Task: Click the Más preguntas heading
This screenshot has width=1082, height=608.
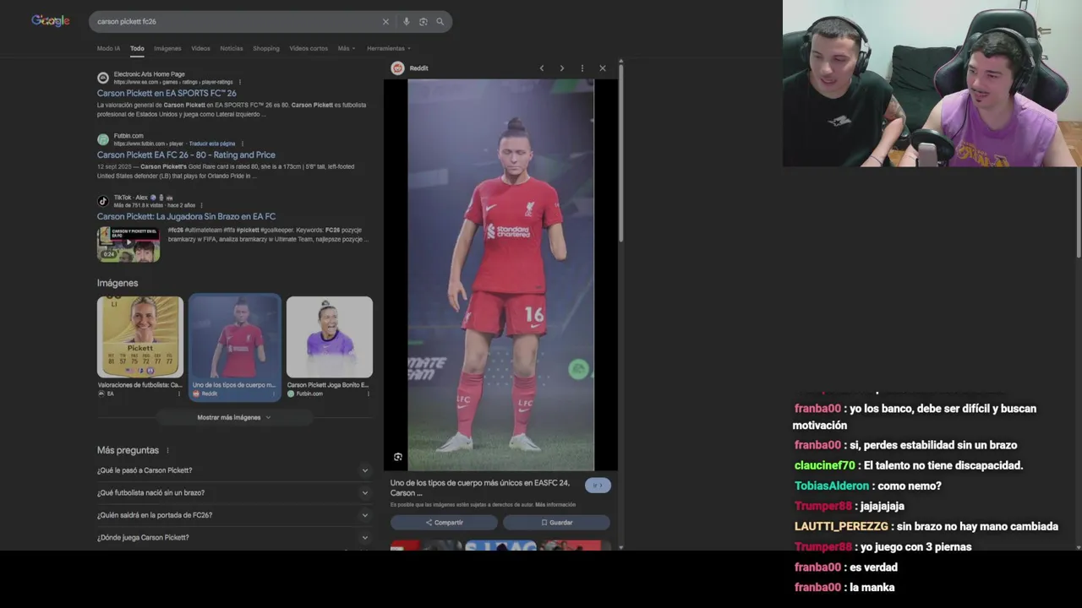Action: point(128,451)
